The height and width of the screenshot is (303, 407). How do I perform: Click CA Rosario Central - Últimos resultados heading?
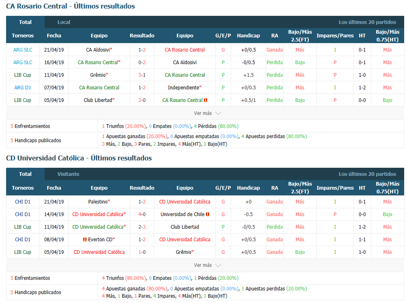tap(71, 6)
